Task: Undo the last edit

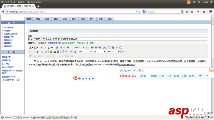Action: (123, 52)
